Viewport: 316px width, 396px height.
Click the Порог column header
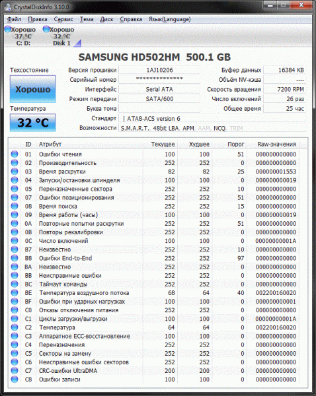pyautogui.click(x=229, y=144)
